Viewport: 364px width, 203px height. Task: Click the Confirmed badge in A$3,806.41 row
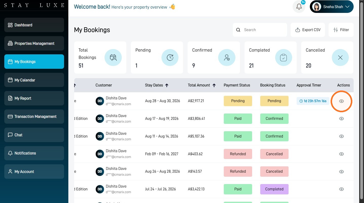(x=274, y=119)
